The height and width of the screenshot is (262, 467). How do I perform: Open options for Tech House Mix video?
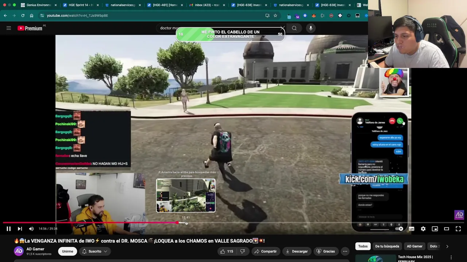click(x=451, y=258)
